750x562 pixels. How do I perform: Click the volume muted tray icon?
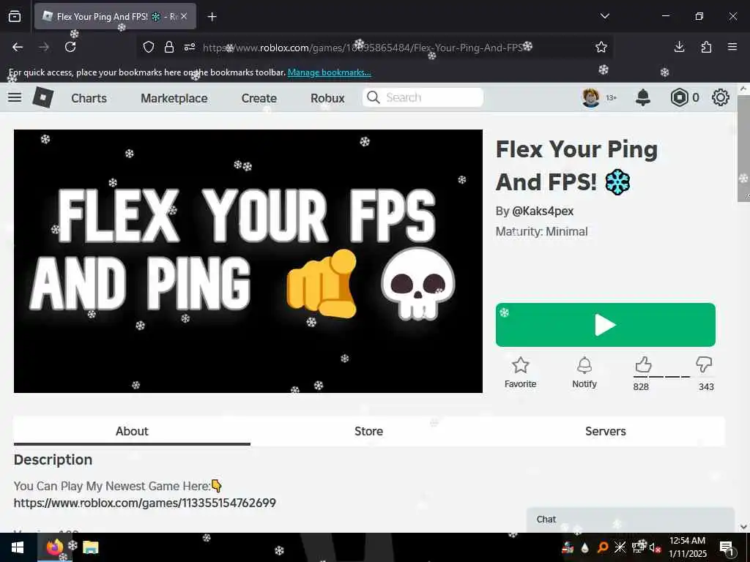pos(656,547)
